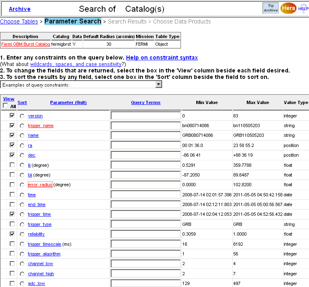Open the error_radius parameter link

(x=40, y=185)
